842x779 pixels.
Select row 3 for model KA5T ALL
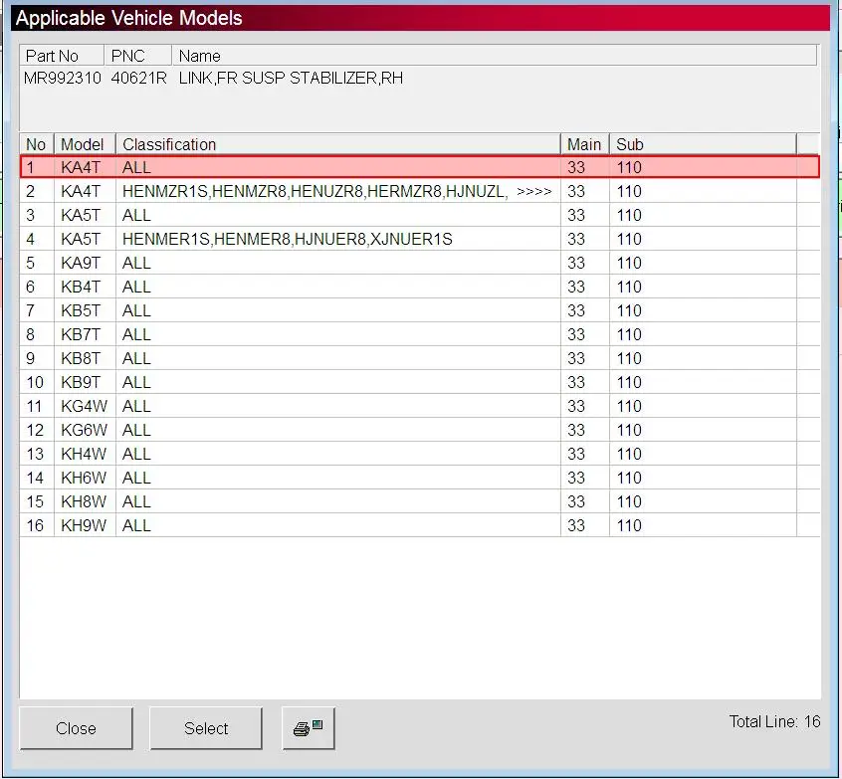(420, 215)
